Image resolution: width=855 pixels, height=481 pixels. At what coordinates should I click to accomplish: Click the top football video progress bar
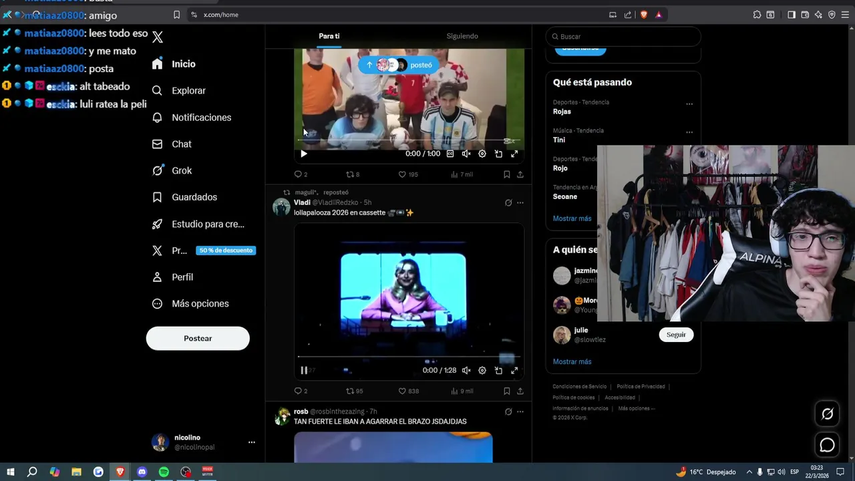click(409, 141)
